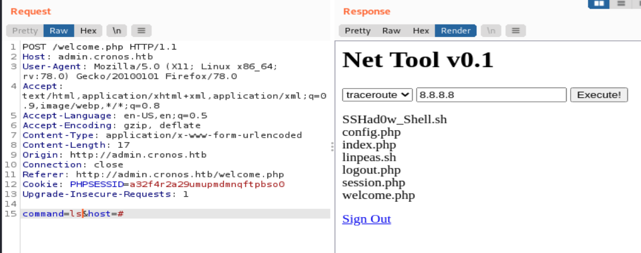Select the Pretty view in Request
Image resolution: width=641 pixels, height=253 pixels.
[25, 31]
